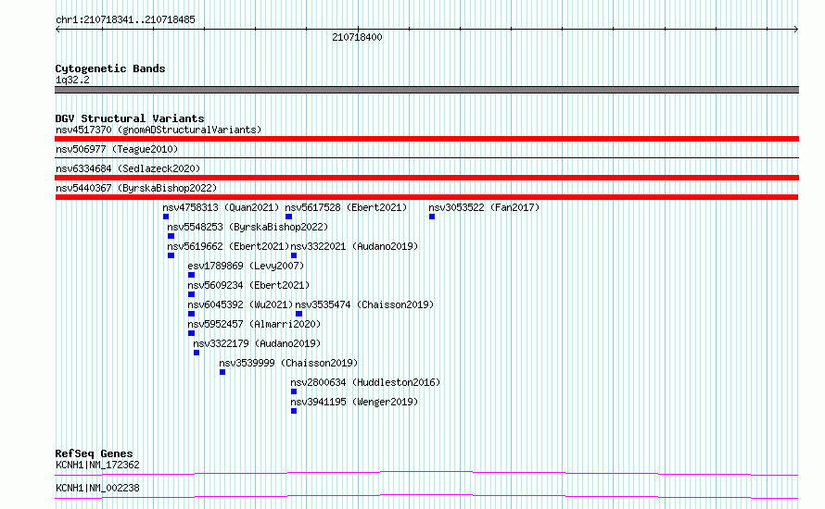Click the nsv5952457 (Almarri2020) label
Image resolution: width=825 pixels, height=509 pixels.
pyautogui.click(x=254, y=324)
